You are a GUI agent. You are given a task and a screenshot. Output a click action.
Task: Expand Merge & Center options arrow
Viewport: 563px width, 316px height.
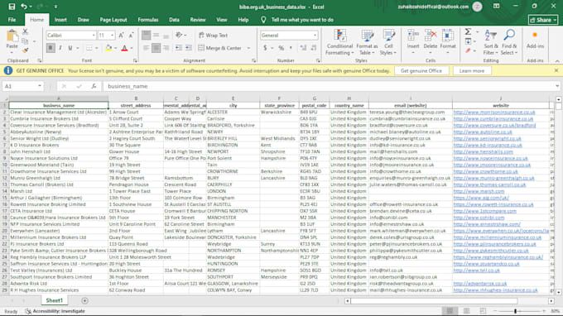pyautogui.click(x=248, y=48)
